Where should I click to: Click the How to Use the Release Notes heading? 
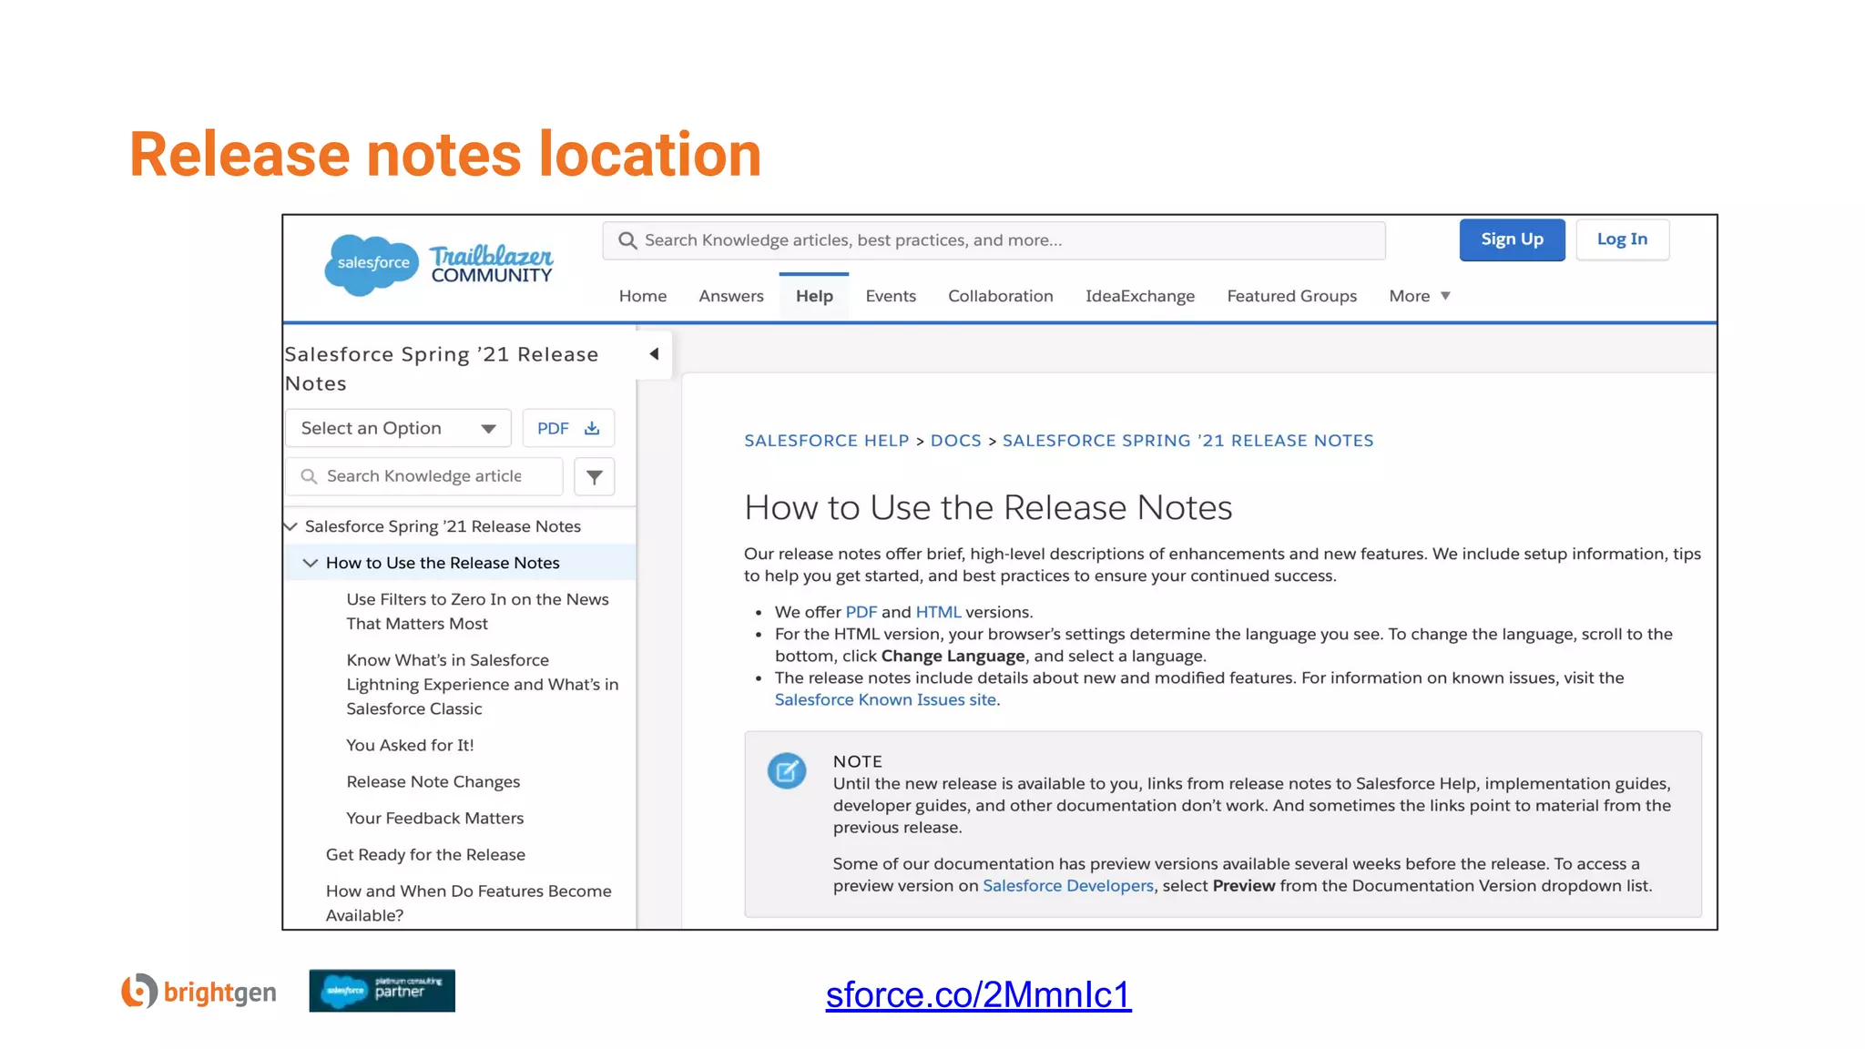[988, 507]
